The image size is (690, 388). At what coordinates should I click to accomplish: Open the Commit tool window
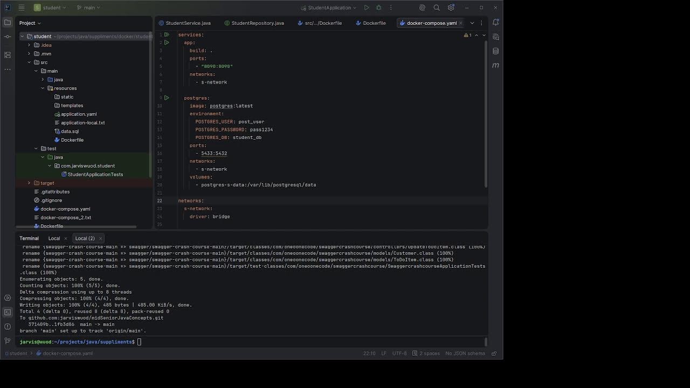point(8,37)
